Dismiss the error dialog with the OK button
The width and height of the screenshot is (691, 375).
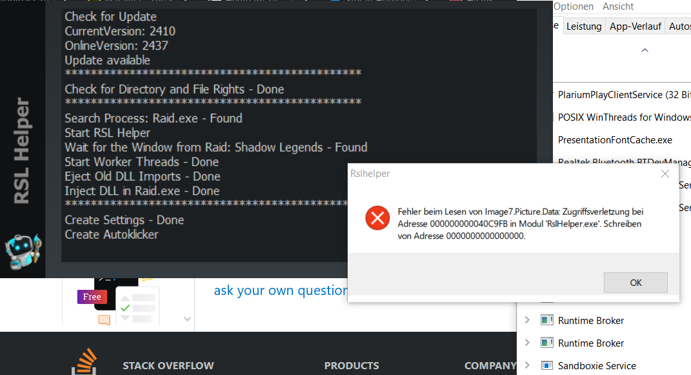click(x=636, y=282)
